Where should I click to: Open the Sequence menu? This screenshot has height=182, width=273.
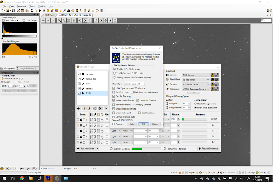pos(21,6)
